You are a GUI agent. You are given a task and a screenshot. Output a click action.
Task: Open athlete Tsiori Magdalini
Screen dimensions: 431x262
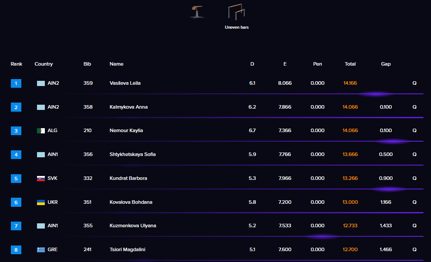tap(127, 250)
